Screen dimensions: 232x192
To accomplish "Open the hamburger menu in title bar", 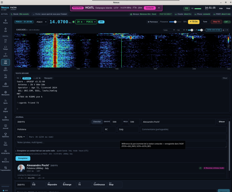I will (2, 2).
